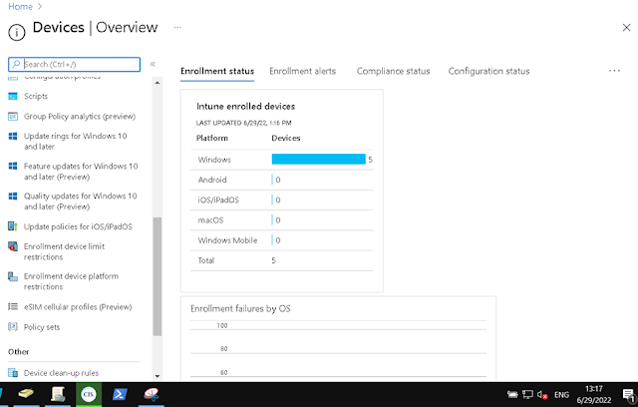Click the macOS platform row label
638x407 pixels.
210,220
